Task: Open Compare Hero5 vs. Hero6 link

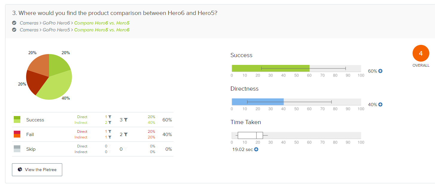Action: coord(102,30)
